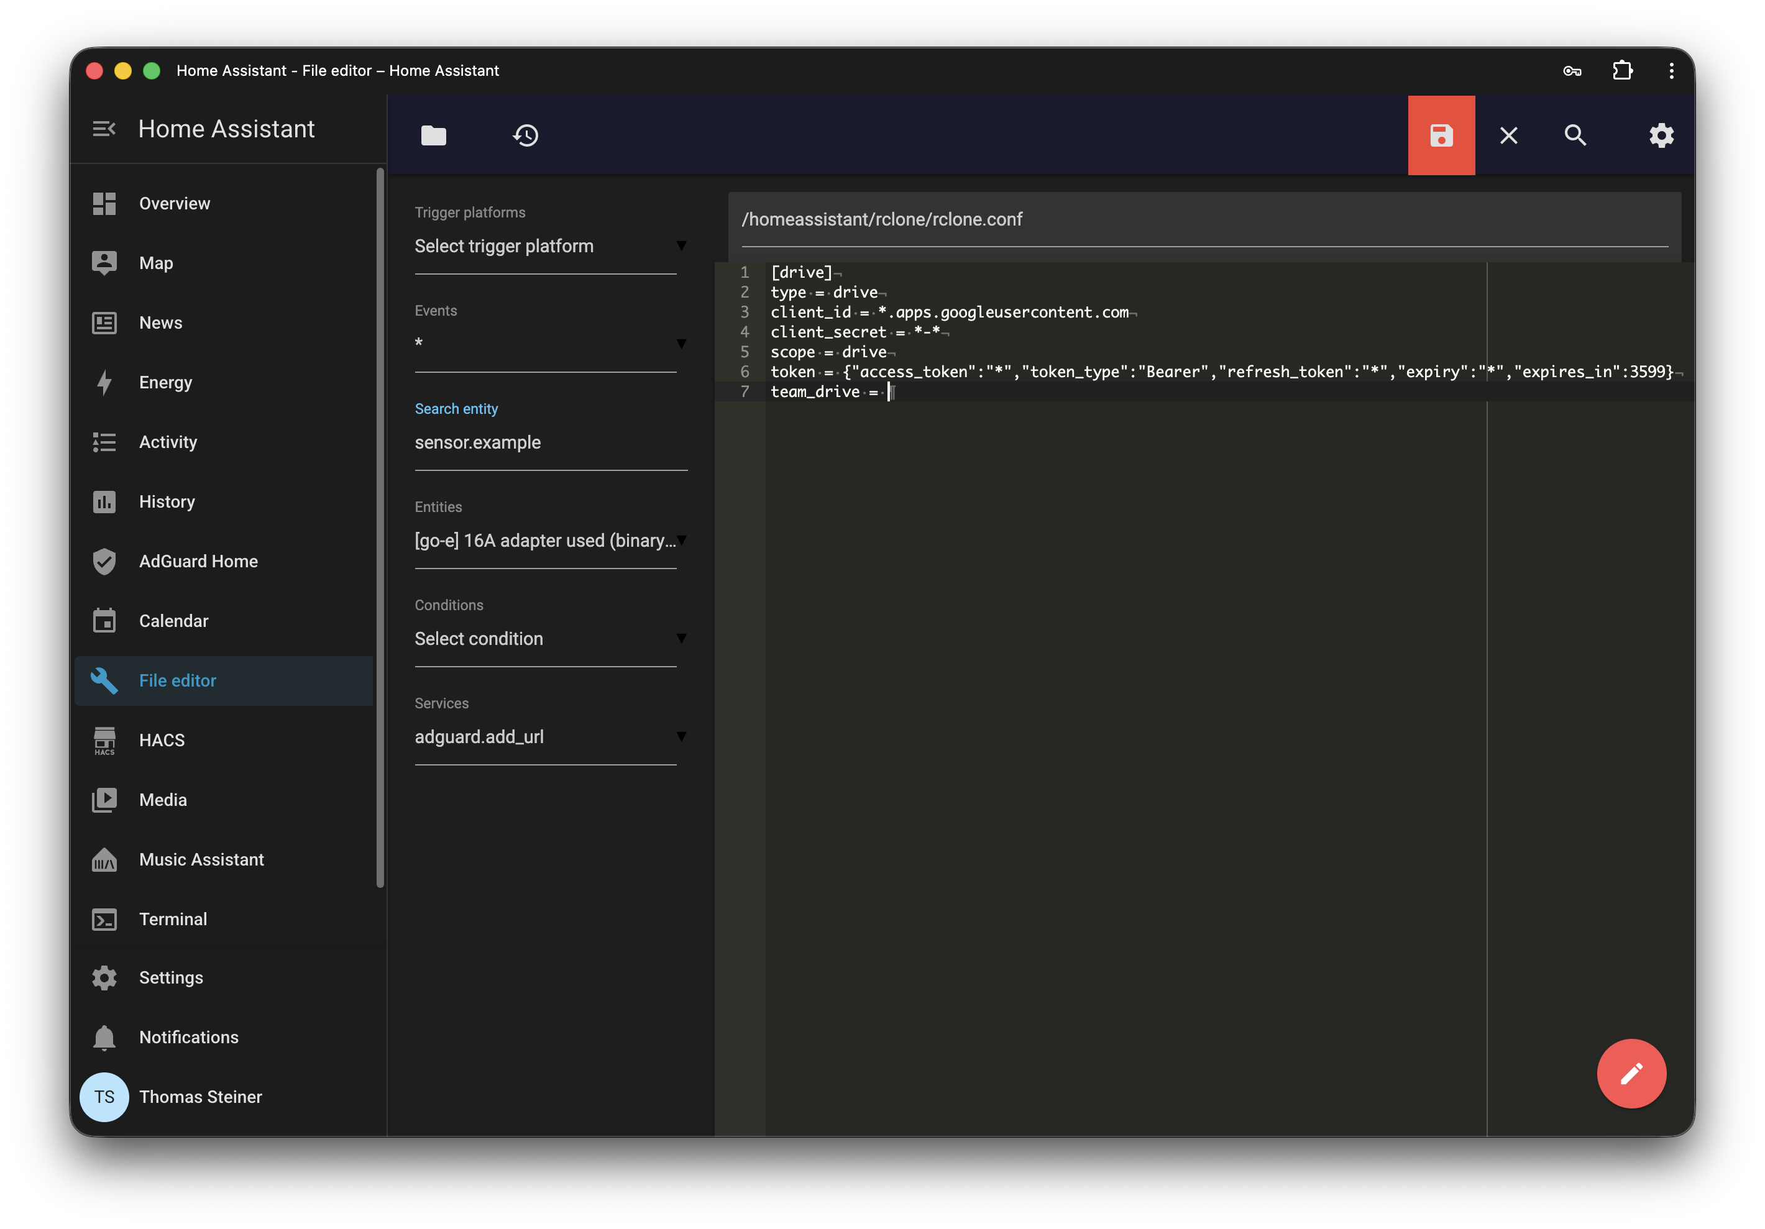
Task: Open History from the sidebar
Action: click(x=224, y=502)
